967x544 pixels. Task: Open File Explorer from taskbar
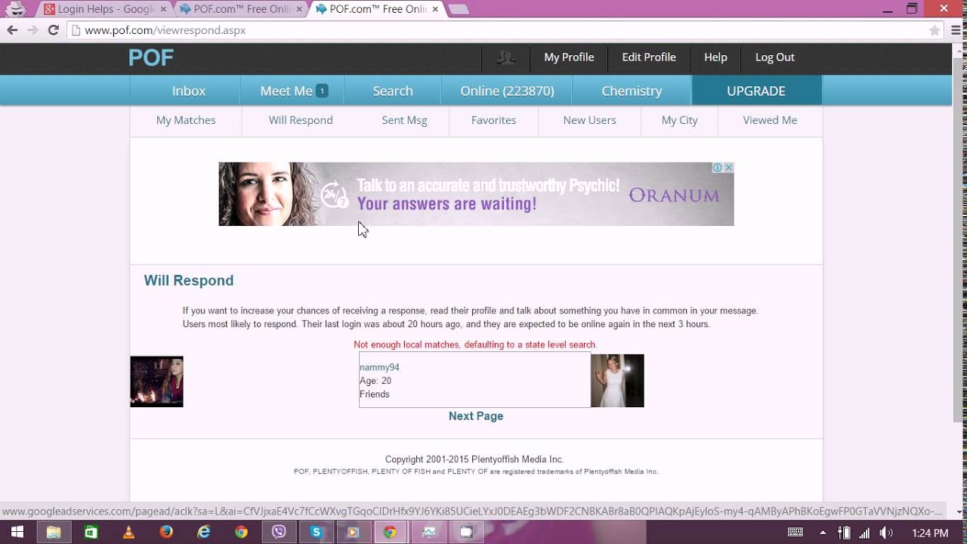[x=54, y=532]
